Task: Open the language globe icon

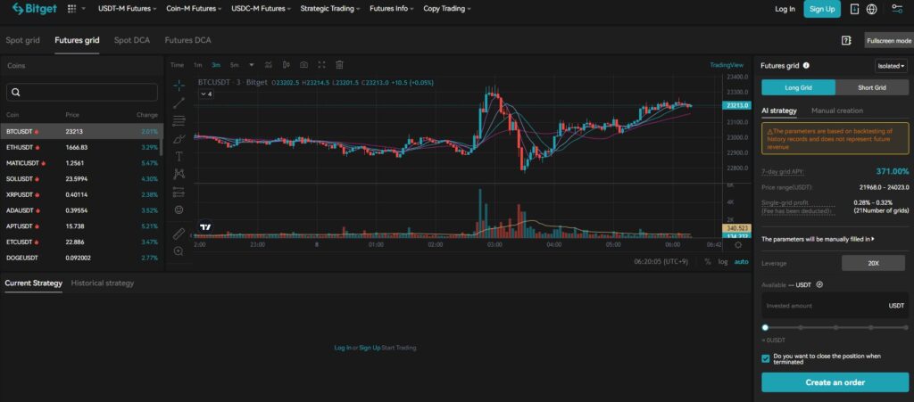Action: [872, 9]
